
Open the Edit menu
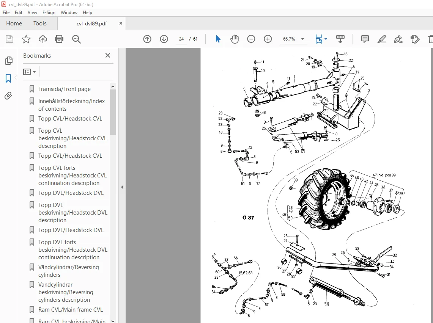click(x=19, y=13)
